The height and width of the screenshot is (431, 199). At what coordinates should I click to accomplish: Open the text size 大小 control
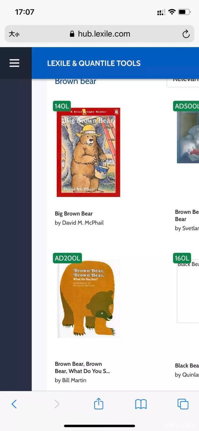pyautogui.click(x=14, y=34)
